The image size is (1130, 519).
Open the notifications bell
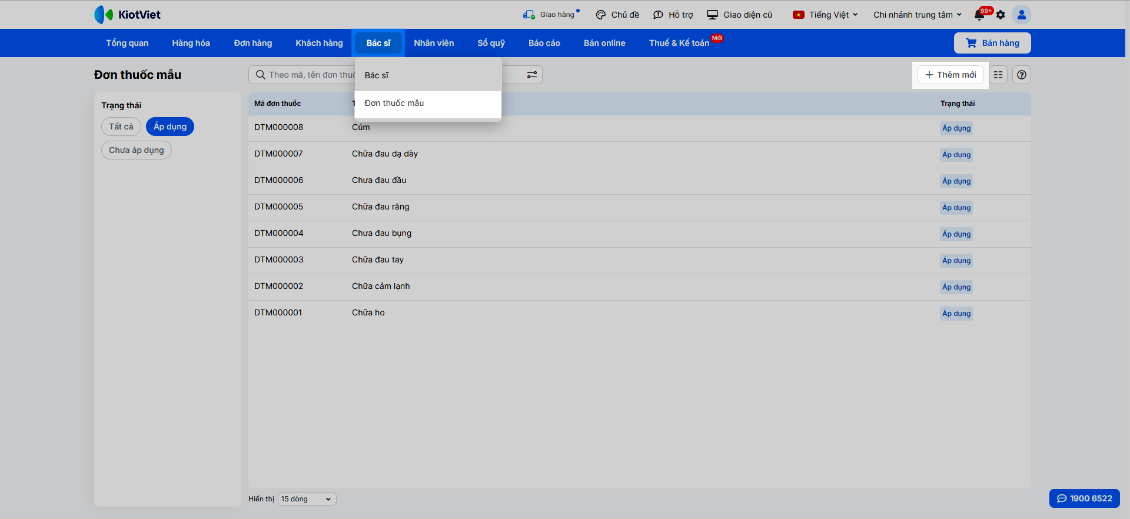click(979, 15)
